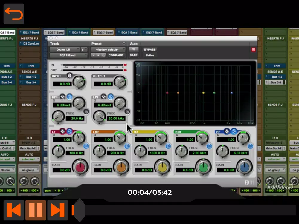Image resolution: width=299 pixels, height=224 pixels.
Task: Toggle input phase invert icon
Action: click(x=70, y=76)
